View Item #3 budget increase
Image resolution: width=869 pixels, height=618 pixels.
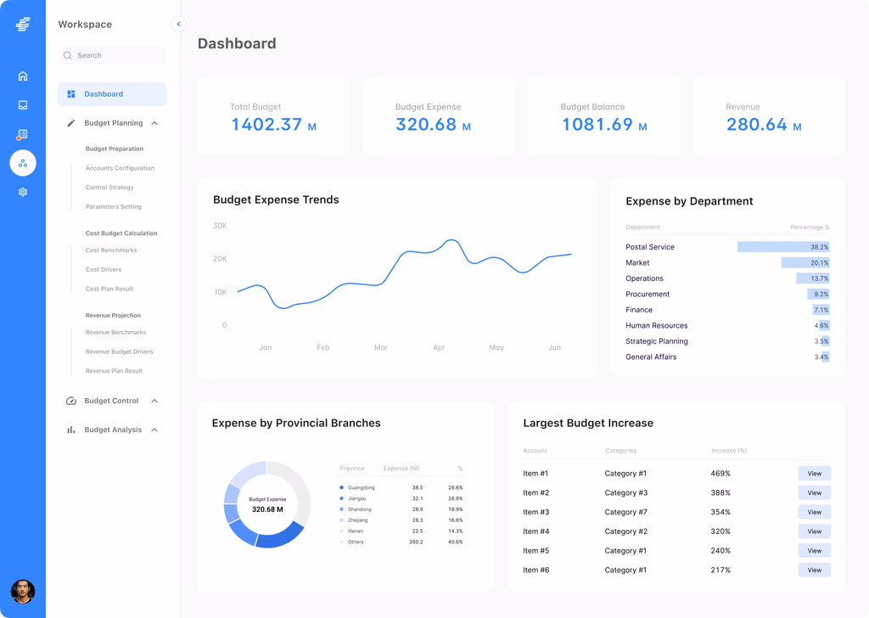point(814,512)
